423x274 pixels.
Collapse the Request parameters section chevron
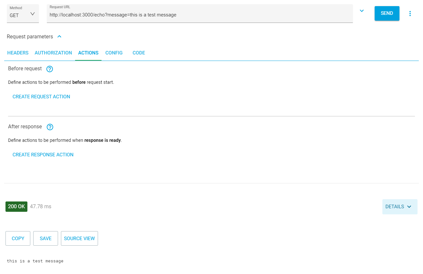(59, 37)
